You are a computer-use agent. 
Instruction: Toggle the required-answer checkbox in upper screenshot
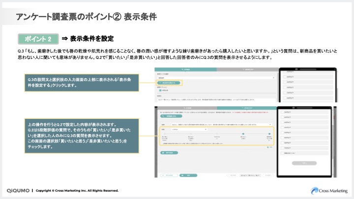159,90
